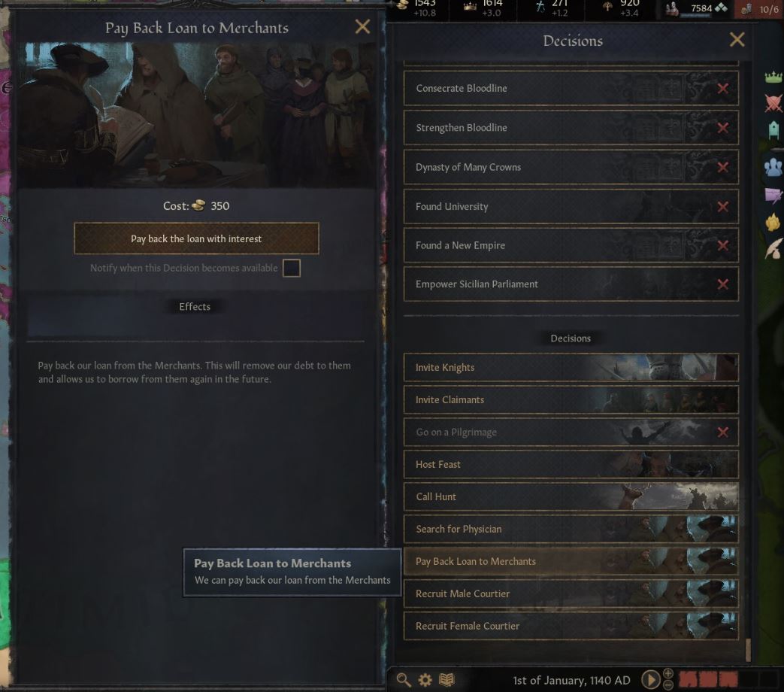Increase game speed with plus button
Viewport: 784px width, 692px height.
[x=668, y=673]
